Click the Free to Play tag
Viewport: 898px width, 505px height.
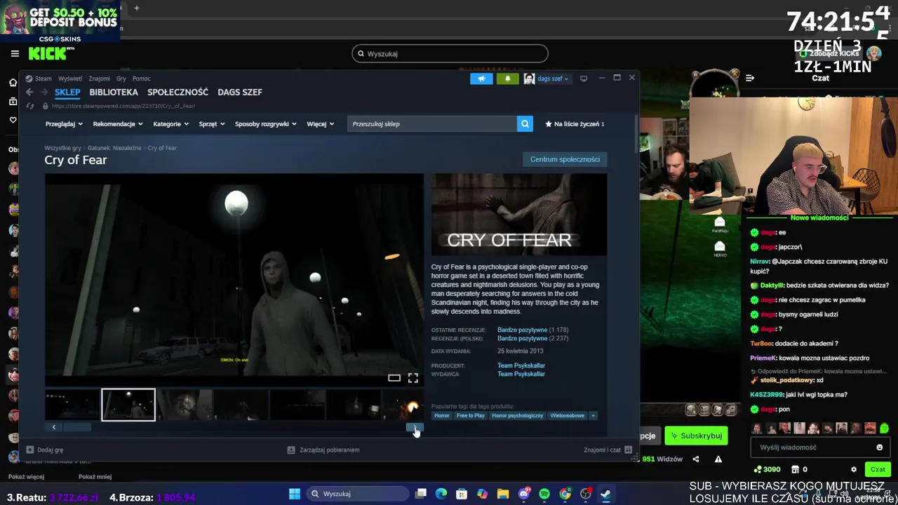pos(470,416)
